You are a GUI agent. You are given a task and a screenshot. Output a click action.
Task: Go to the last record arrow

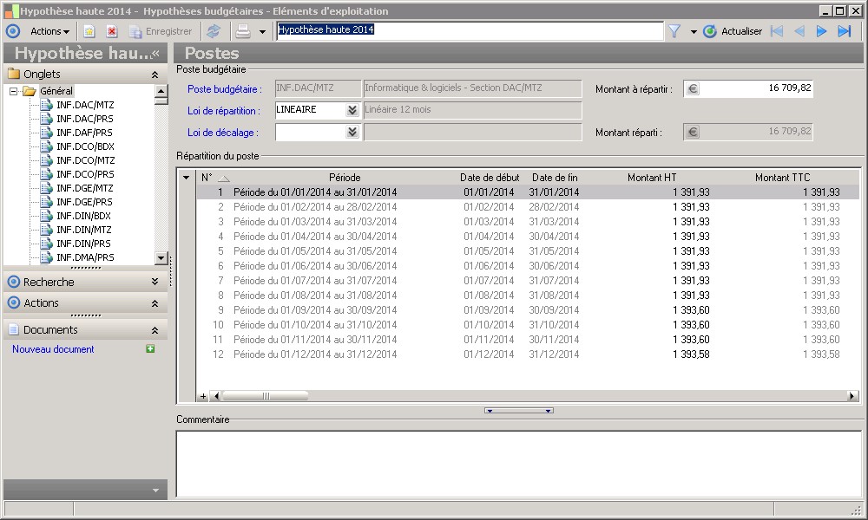[x=844, y=31]
